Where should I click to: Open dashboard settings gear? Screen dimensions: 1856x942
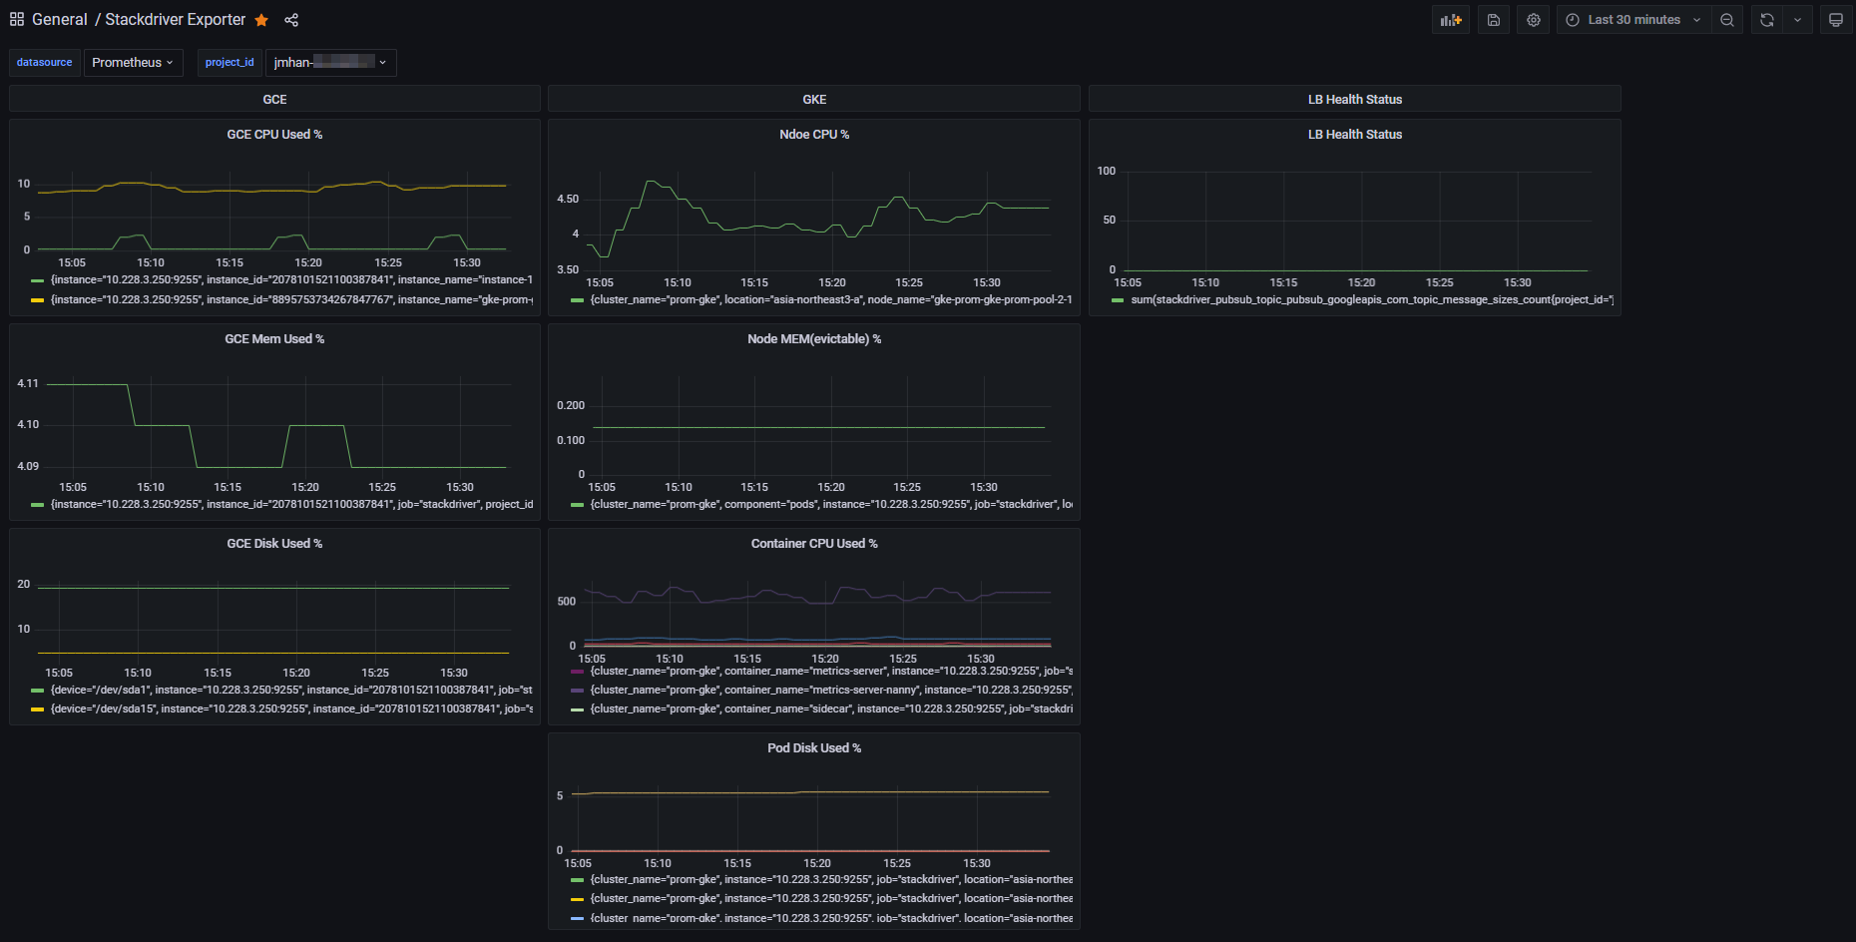coord(1534,20)
